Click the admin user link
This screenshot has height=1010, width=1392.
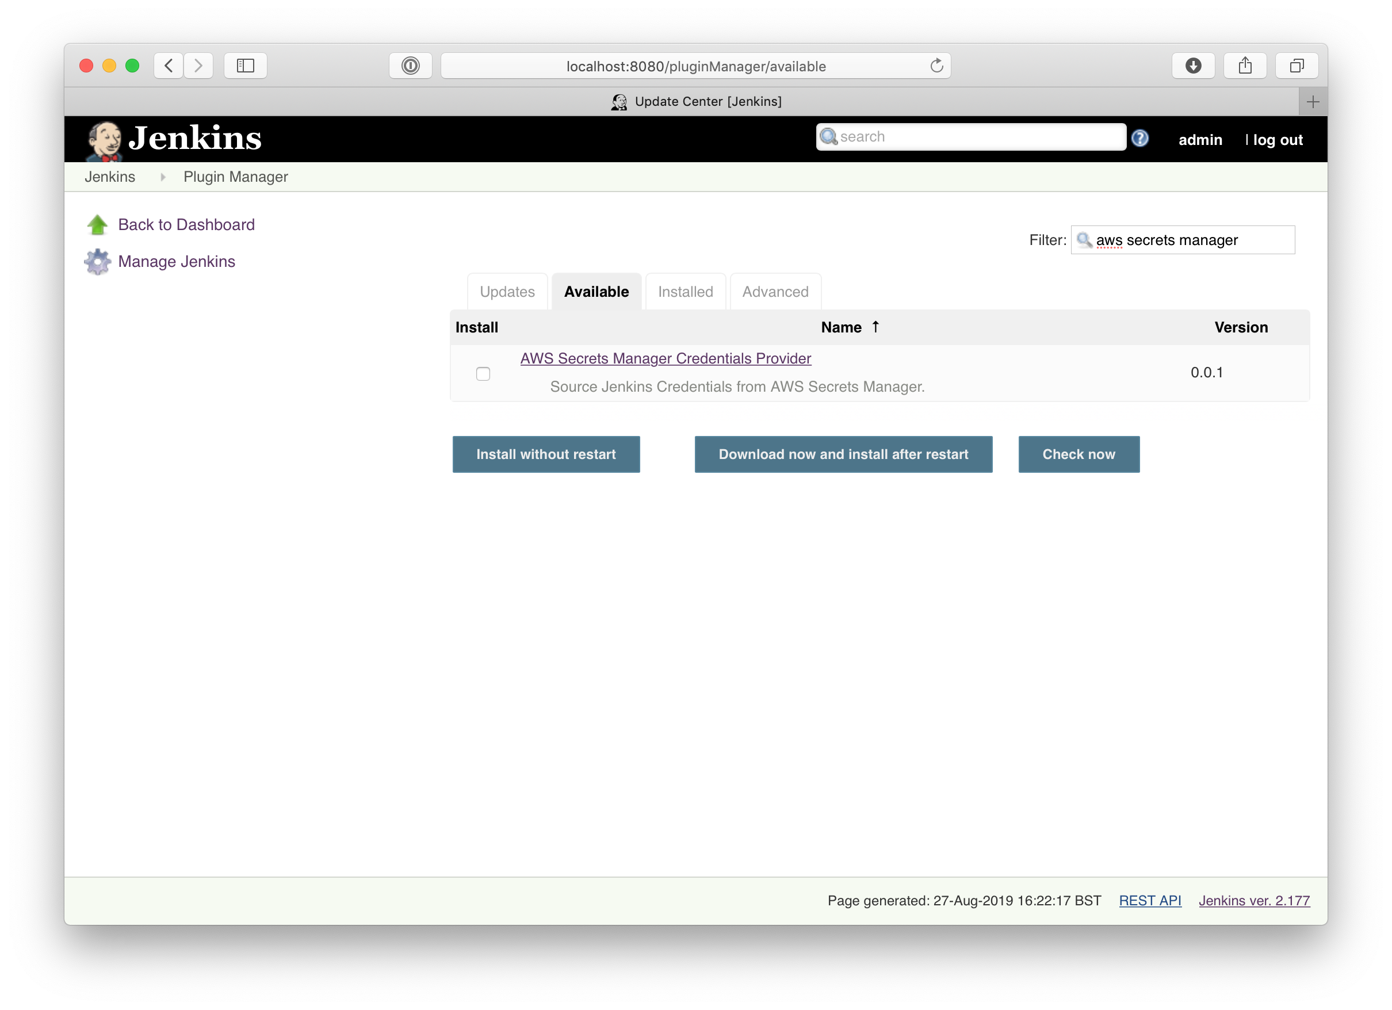pyautogui.click(x=1200, y=140)
